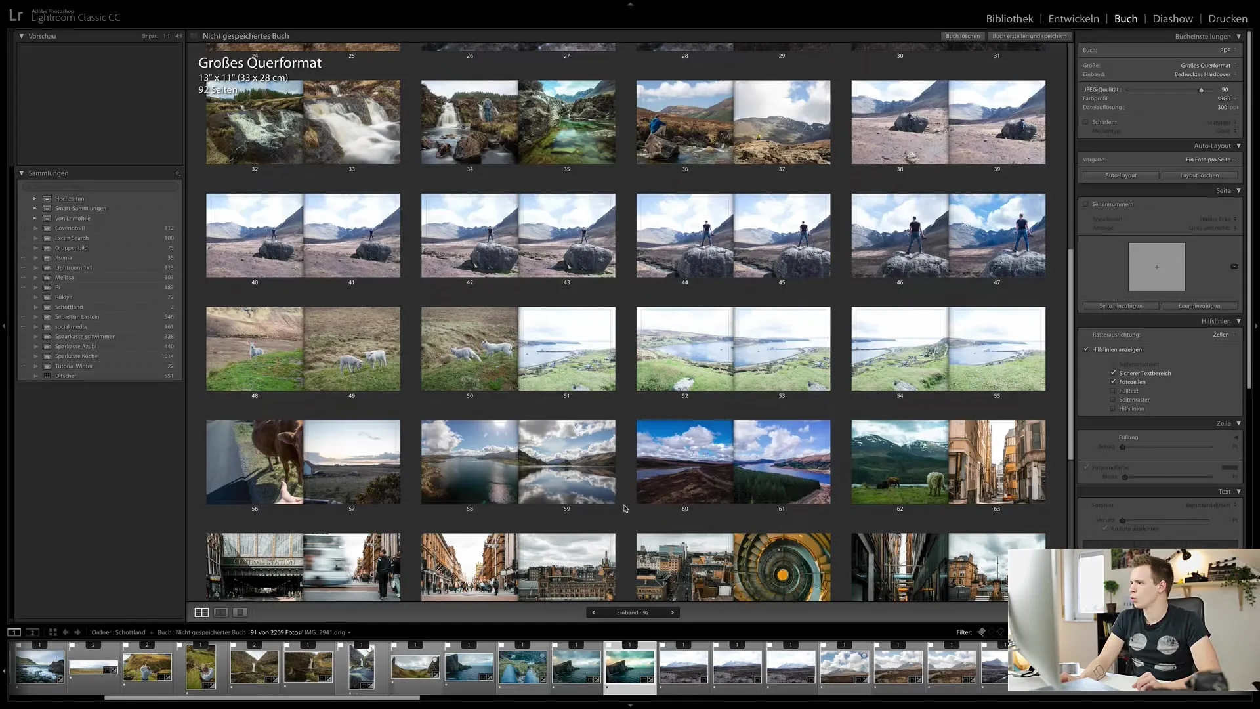
Task: Click Seite hinzufügen button
Action: (1120, 306)
